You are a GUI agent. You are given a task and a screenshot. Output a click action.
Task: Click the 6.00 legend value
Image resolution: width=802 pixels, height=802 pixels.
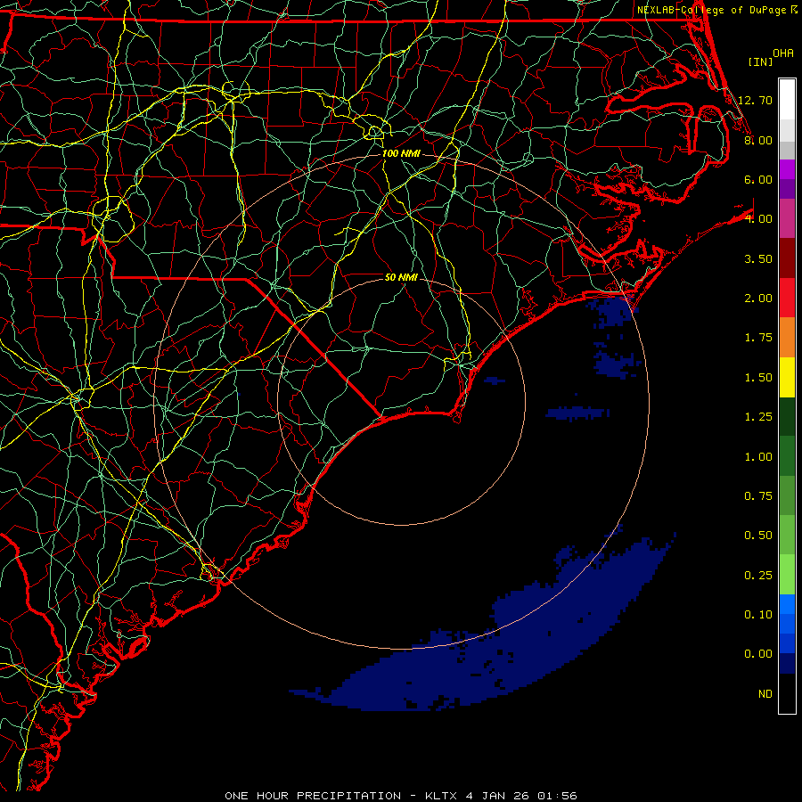pyautogui.click(x=758, y=179)
